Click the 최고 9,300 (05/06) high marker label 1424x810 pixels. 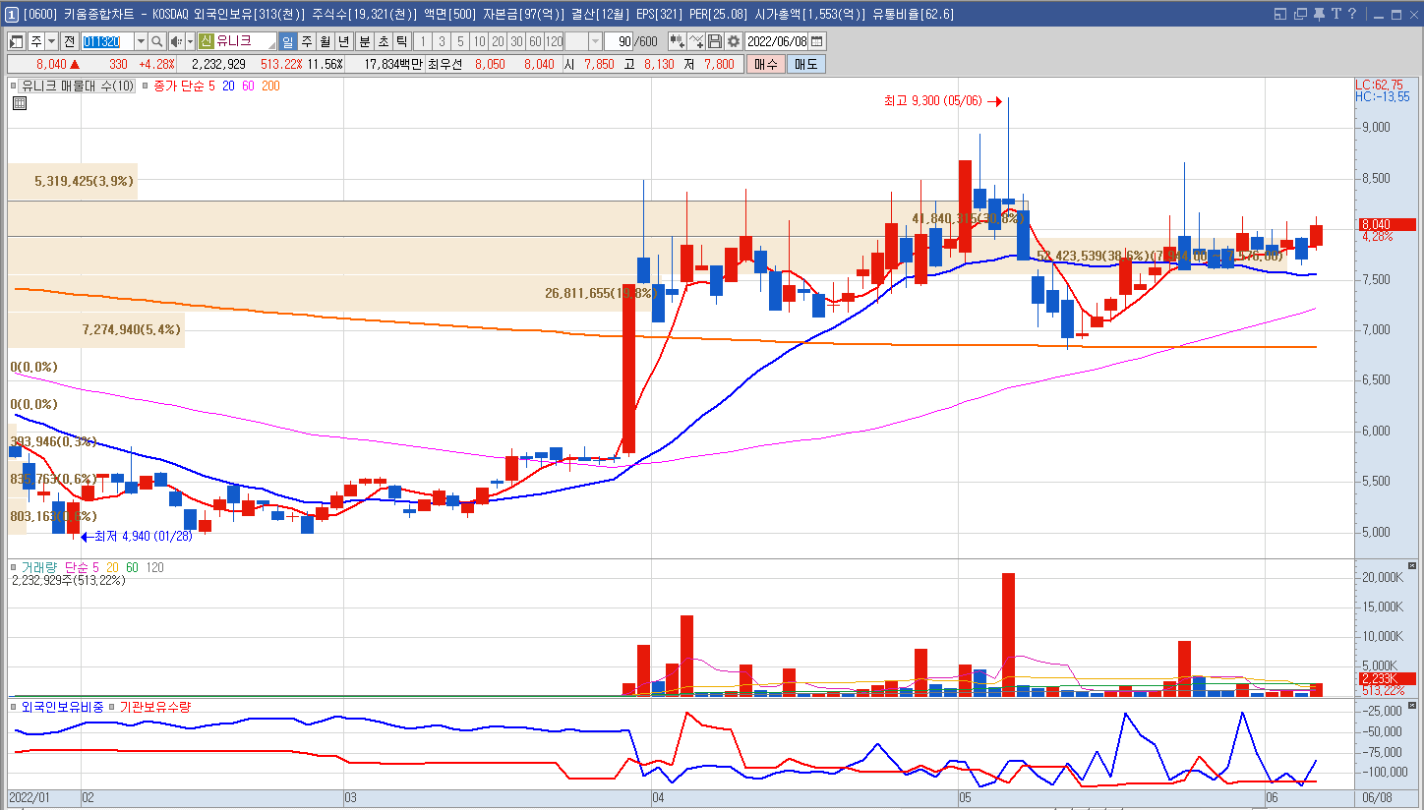(x=934, y=100)
